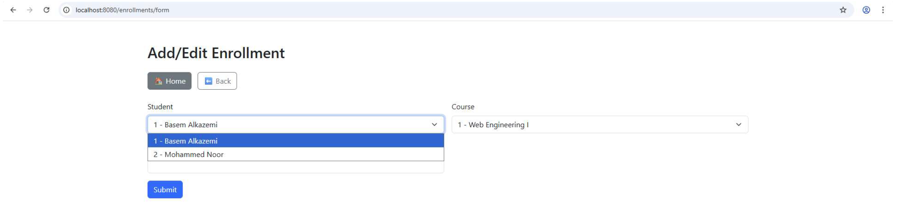Open the browser profile icon

[866, 10]
